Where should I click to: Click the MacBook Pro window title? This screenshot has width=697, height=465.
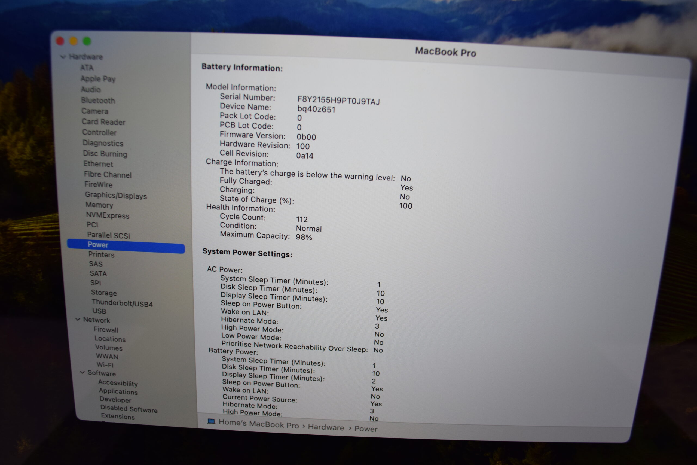tap(445, 52)
